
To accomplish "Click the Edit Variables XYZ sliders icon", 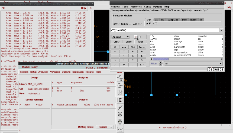I will [x=120, y=93].
